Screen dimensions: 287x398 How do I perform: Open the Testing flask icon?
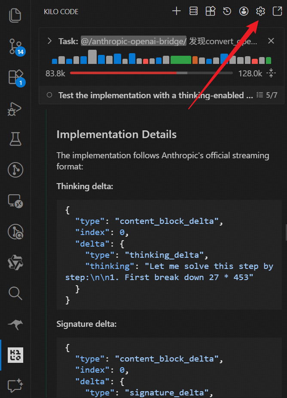click(x=15, y=139)
